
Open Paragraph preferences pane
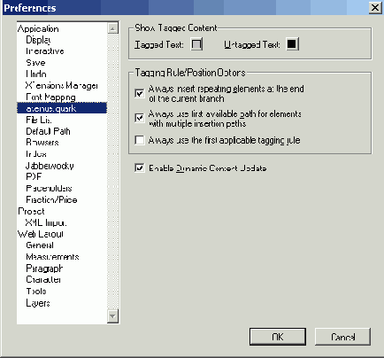(x=44, y=268)
